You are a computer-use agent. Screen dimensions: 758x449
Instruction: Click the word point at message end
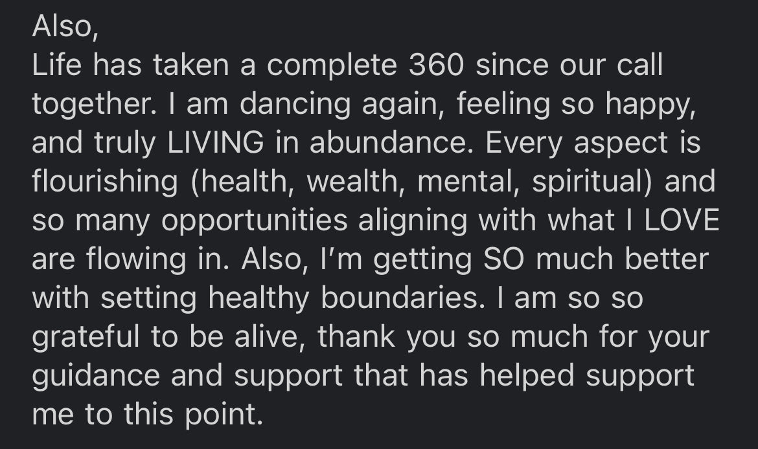224,414
